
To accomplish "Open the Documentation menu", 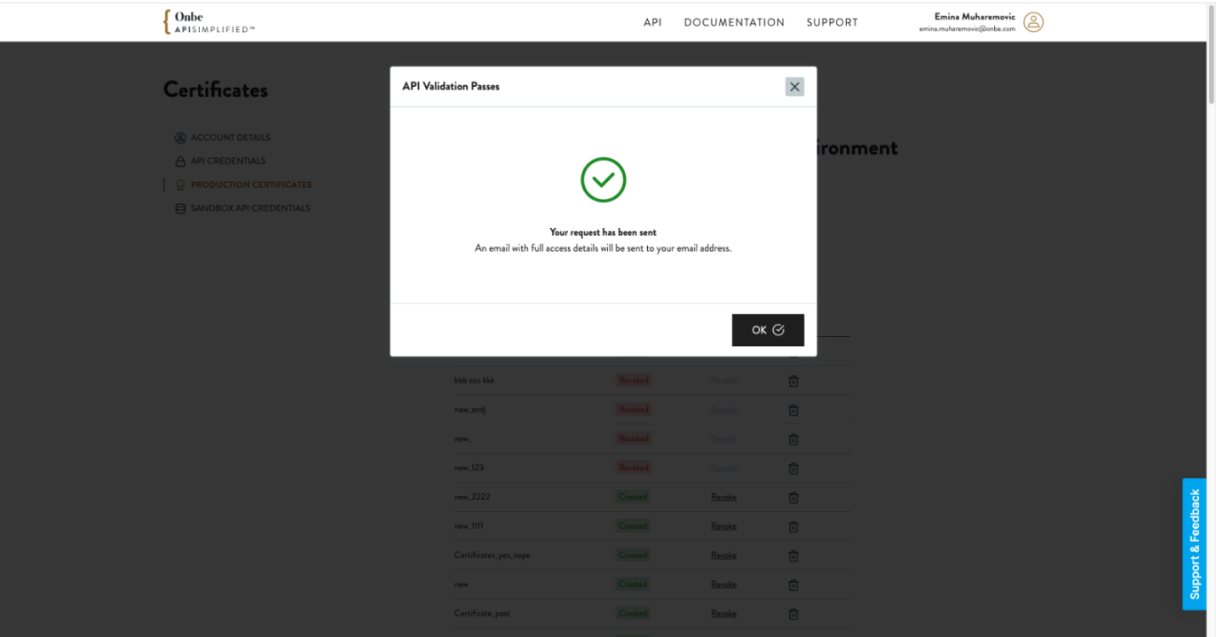I will pos(734,22).
